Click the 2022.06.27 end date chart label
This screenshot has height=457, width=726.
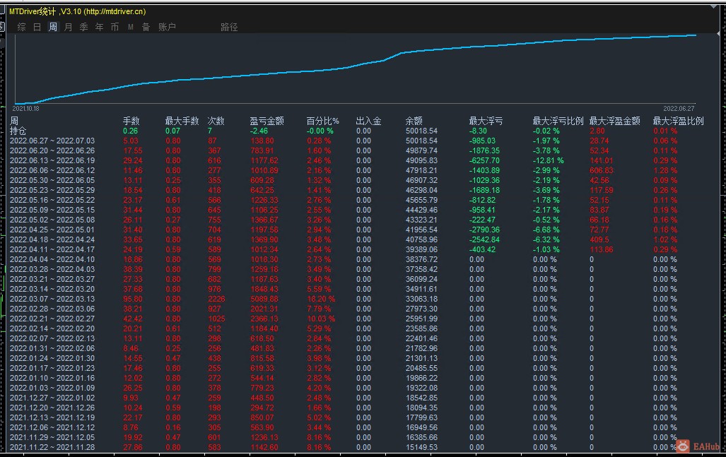(679, 108)
